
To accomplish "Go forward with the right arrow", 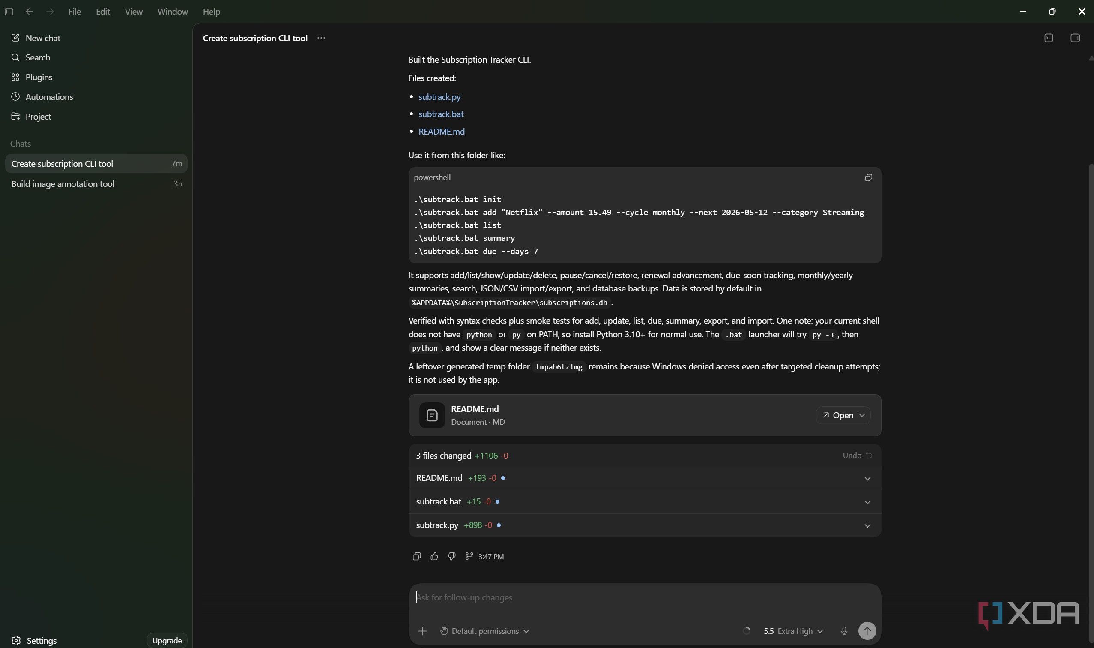I will (50, 12).
